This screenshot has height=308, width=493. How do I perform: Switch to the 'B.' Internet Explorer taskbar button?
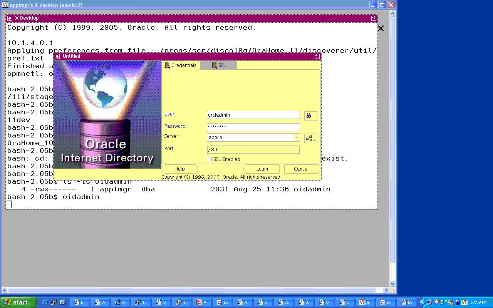pyautogui.click(x=304, y=302)
